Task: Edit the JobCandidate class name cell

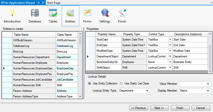Action: tap(67, 80)
